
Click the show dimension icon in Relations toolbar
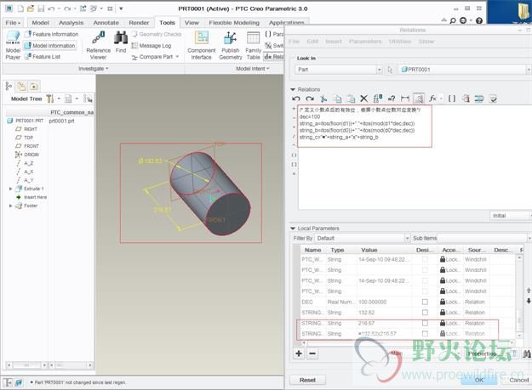point(405,99)
